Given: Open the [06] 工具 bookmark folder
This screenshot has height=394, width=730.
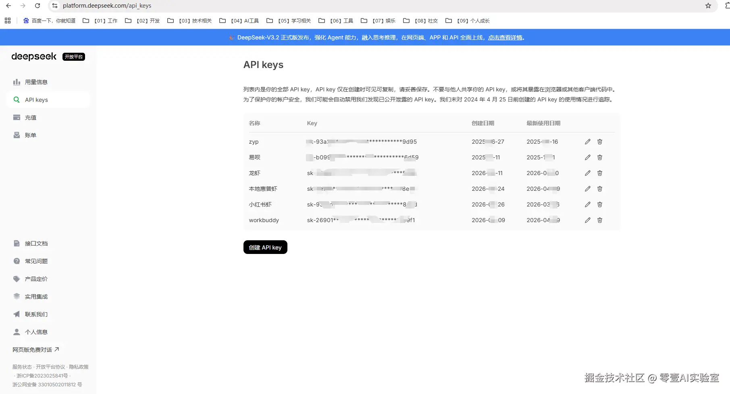Looking at the screenshot, I should point(336,21).
